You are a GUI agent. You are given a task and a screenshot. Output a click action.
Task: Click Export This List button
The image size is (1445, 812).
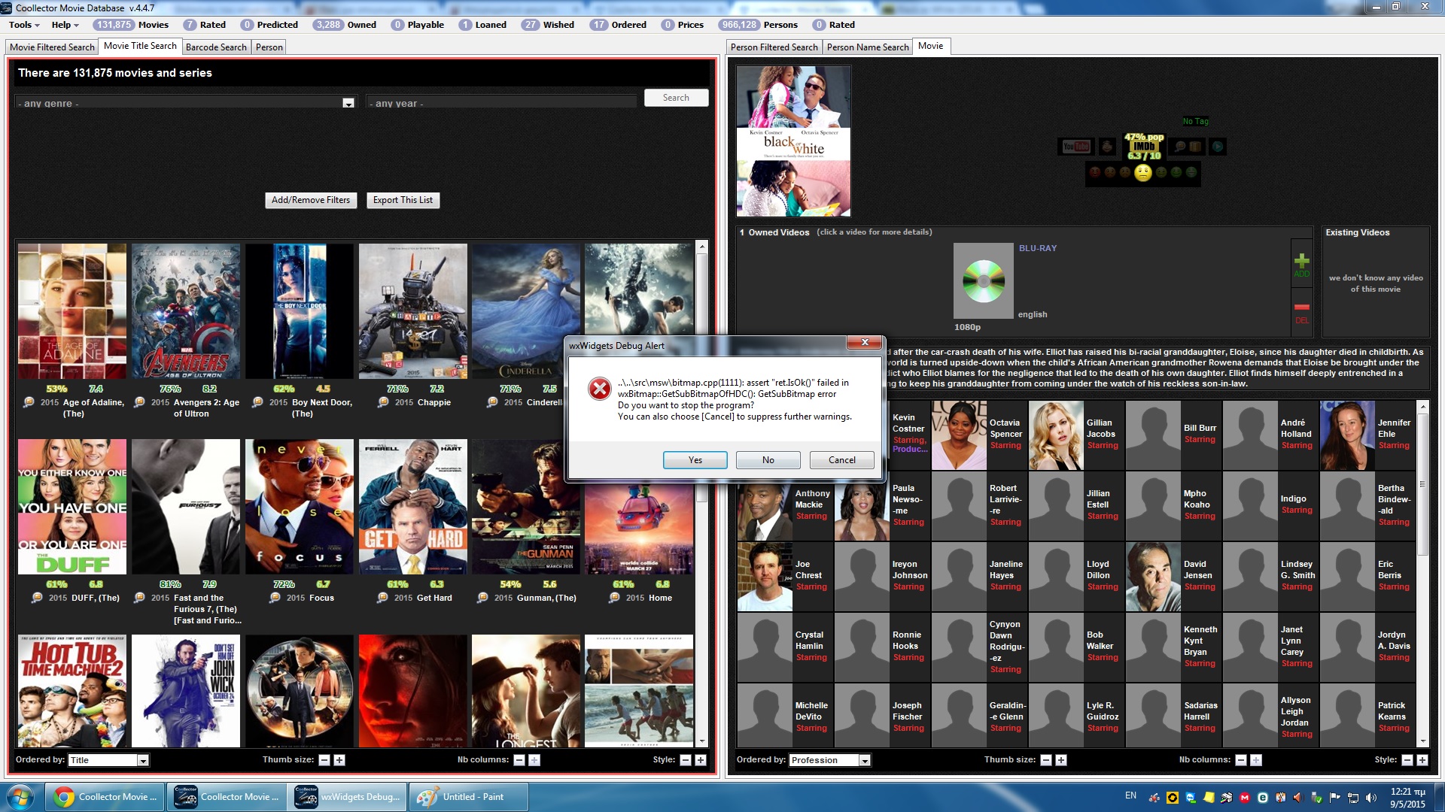pyautogui.click(x=403, y=200)
